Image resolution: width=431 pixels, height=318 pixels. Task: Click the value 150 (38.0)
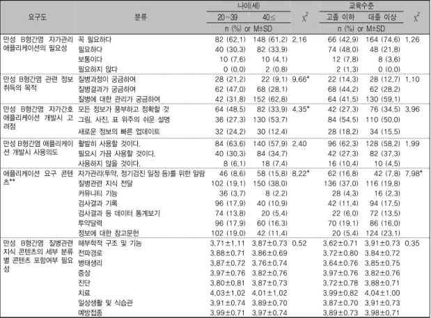(x=270, y=184)
